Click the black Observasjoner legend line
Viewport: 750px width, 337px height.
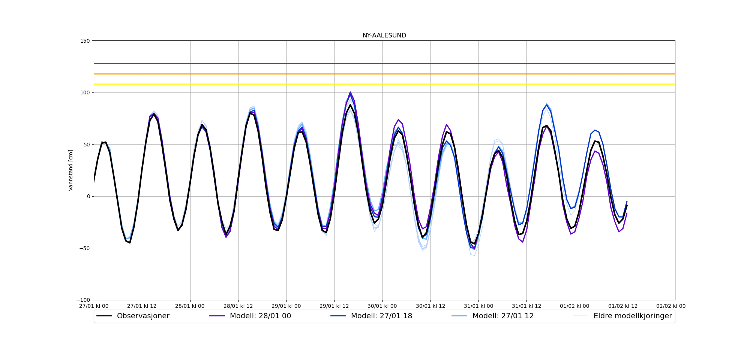104,316
